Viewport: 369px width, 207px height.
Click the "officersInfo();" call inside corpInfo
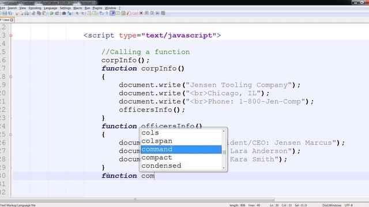[152, 110]
